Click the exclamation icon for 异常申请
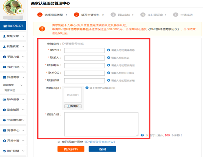The height and width of the screenshot is (157, 203). [4, 141]
